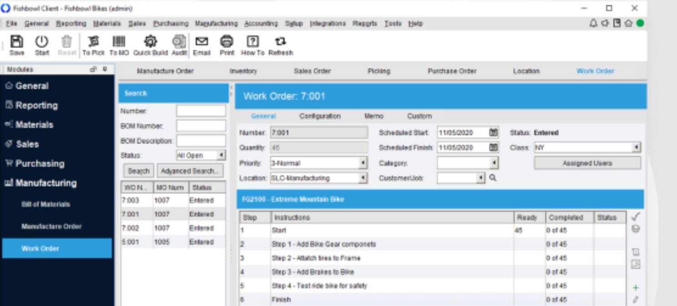This screenshot has width=677, height=306.
Task: Click the document icon in top-right tray
Action: (x=617, y=23)
